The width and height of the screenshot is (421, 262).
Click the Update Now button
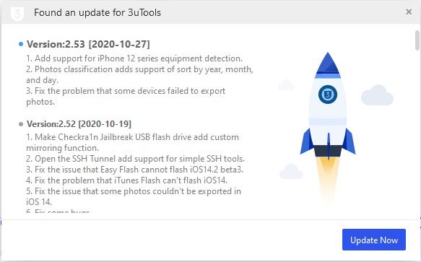tap(374, 240)
